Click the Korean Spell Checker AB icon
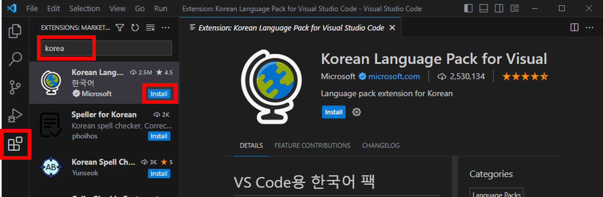The image size is (603, 197). click(52, 167)
